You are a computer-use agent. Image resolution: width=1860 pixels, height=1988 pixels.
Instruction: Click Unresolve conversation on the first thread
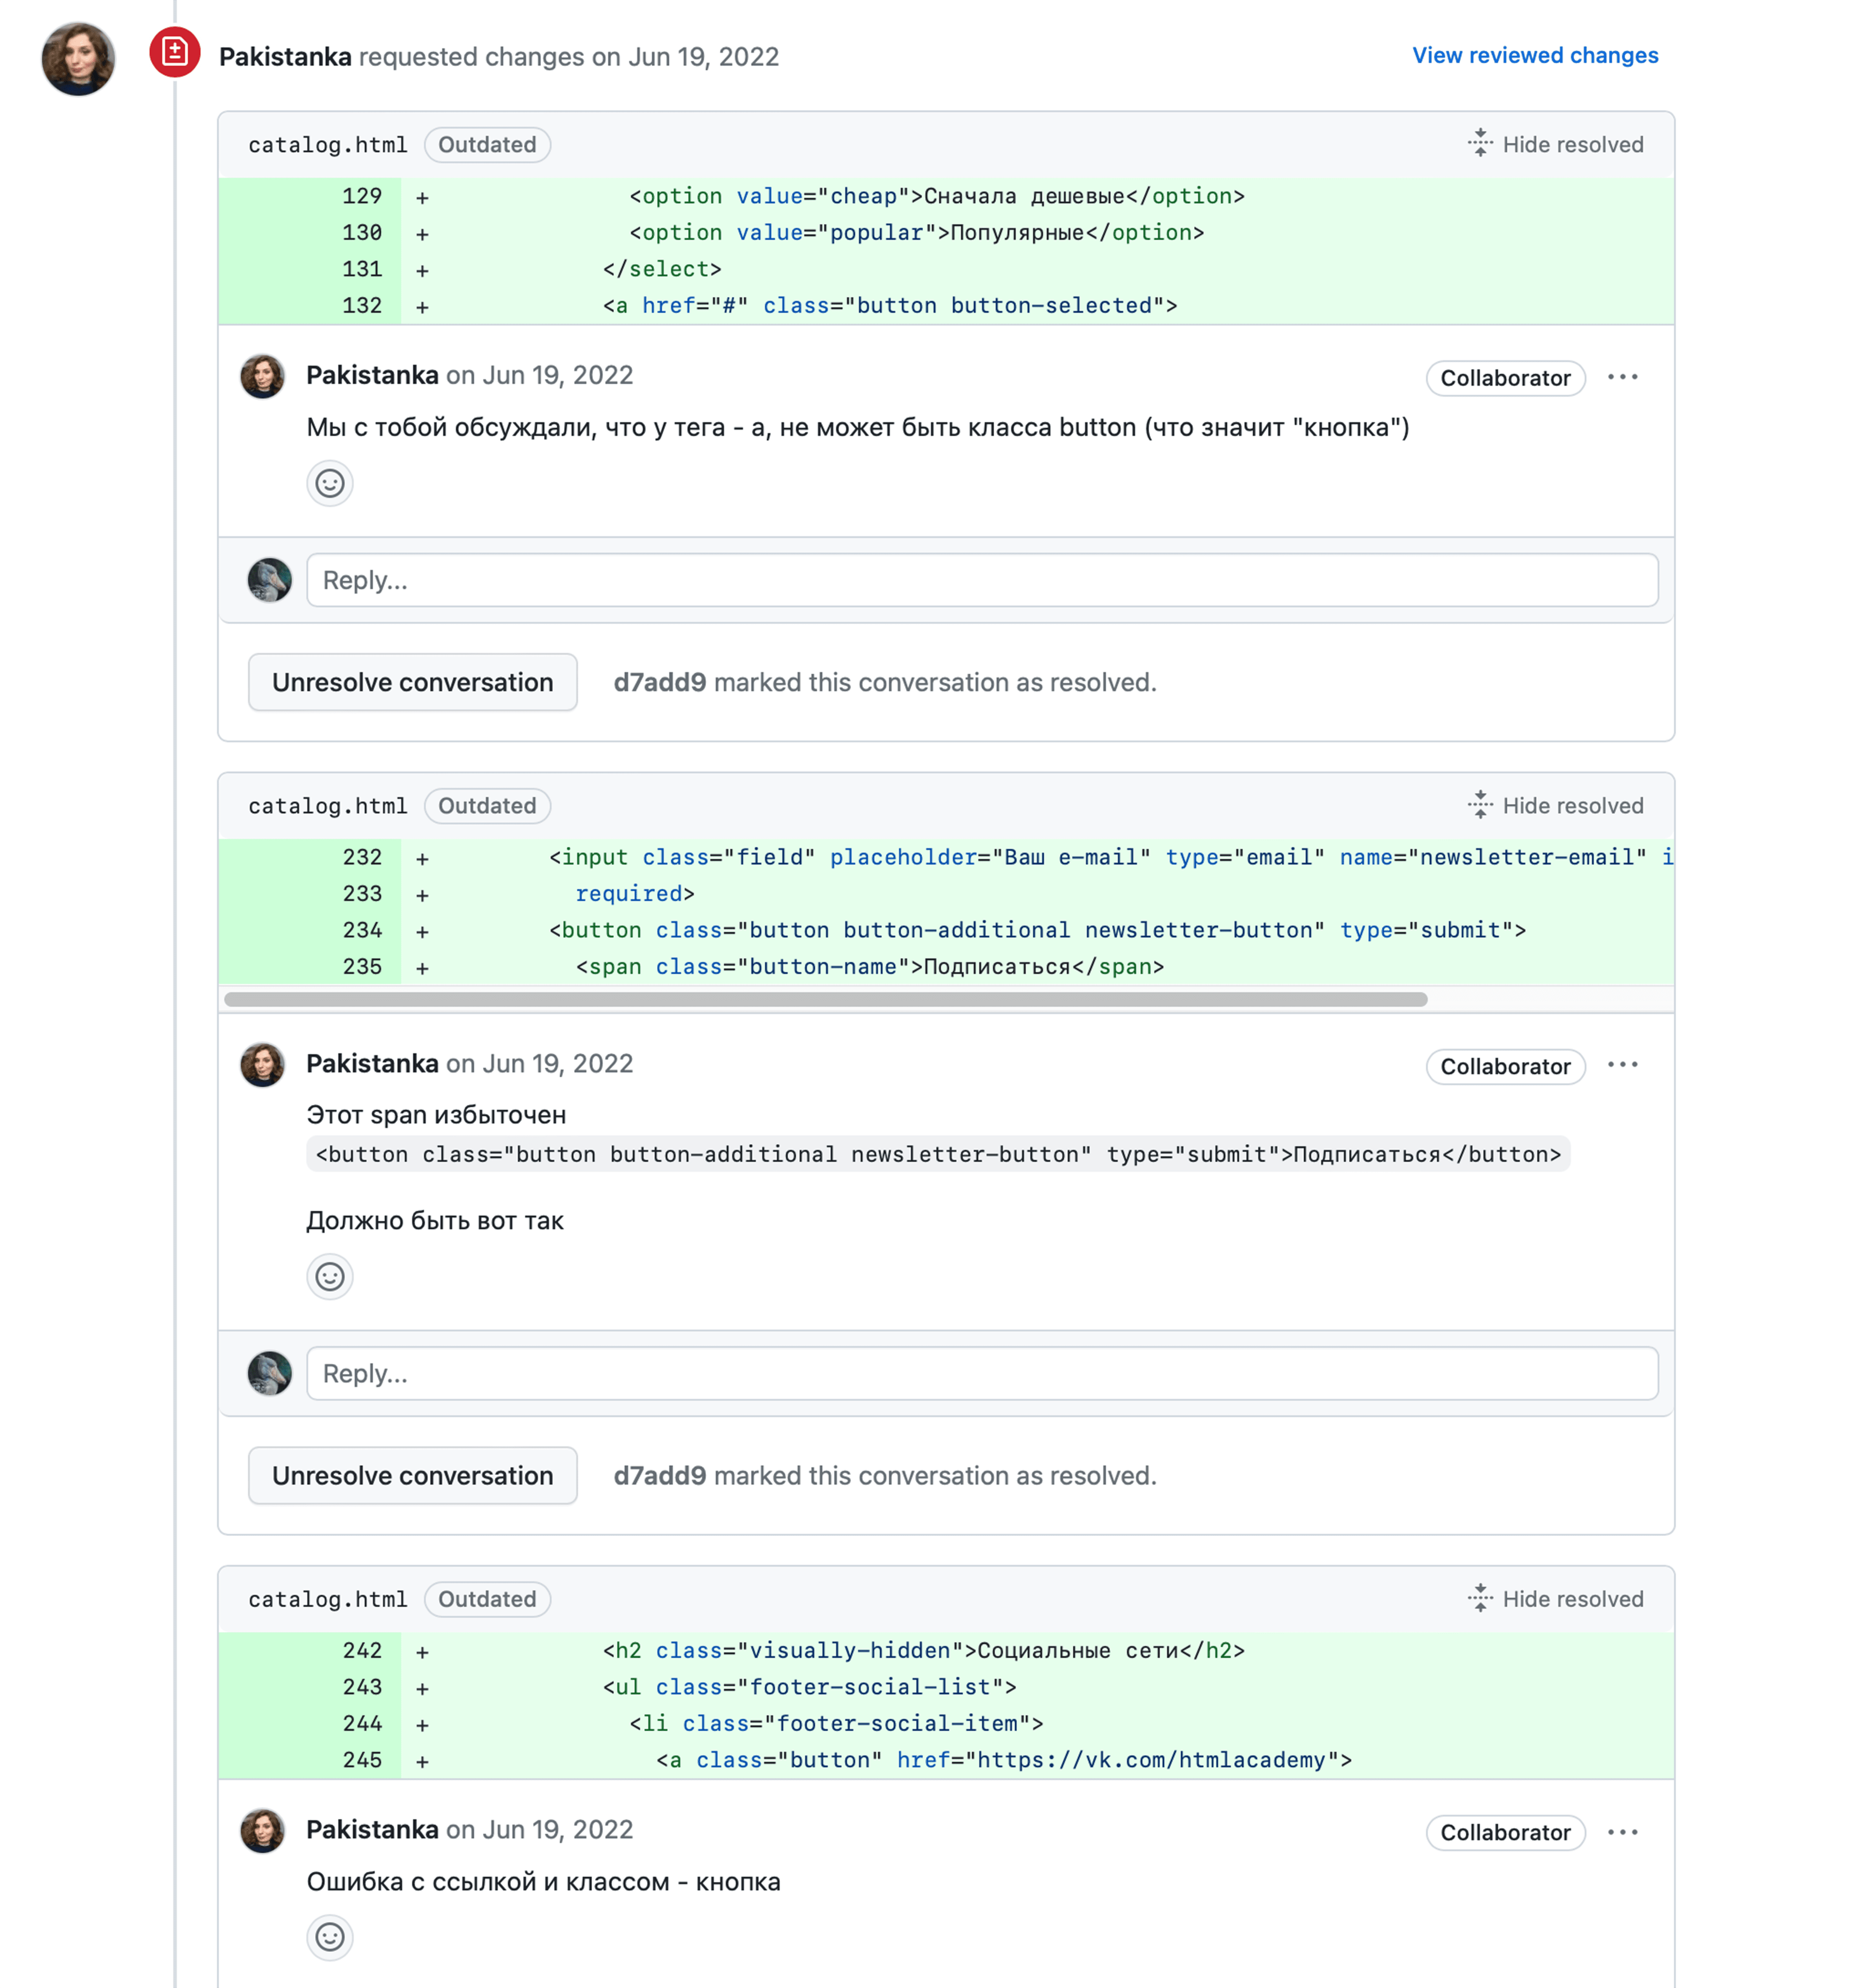click(412, 682)
